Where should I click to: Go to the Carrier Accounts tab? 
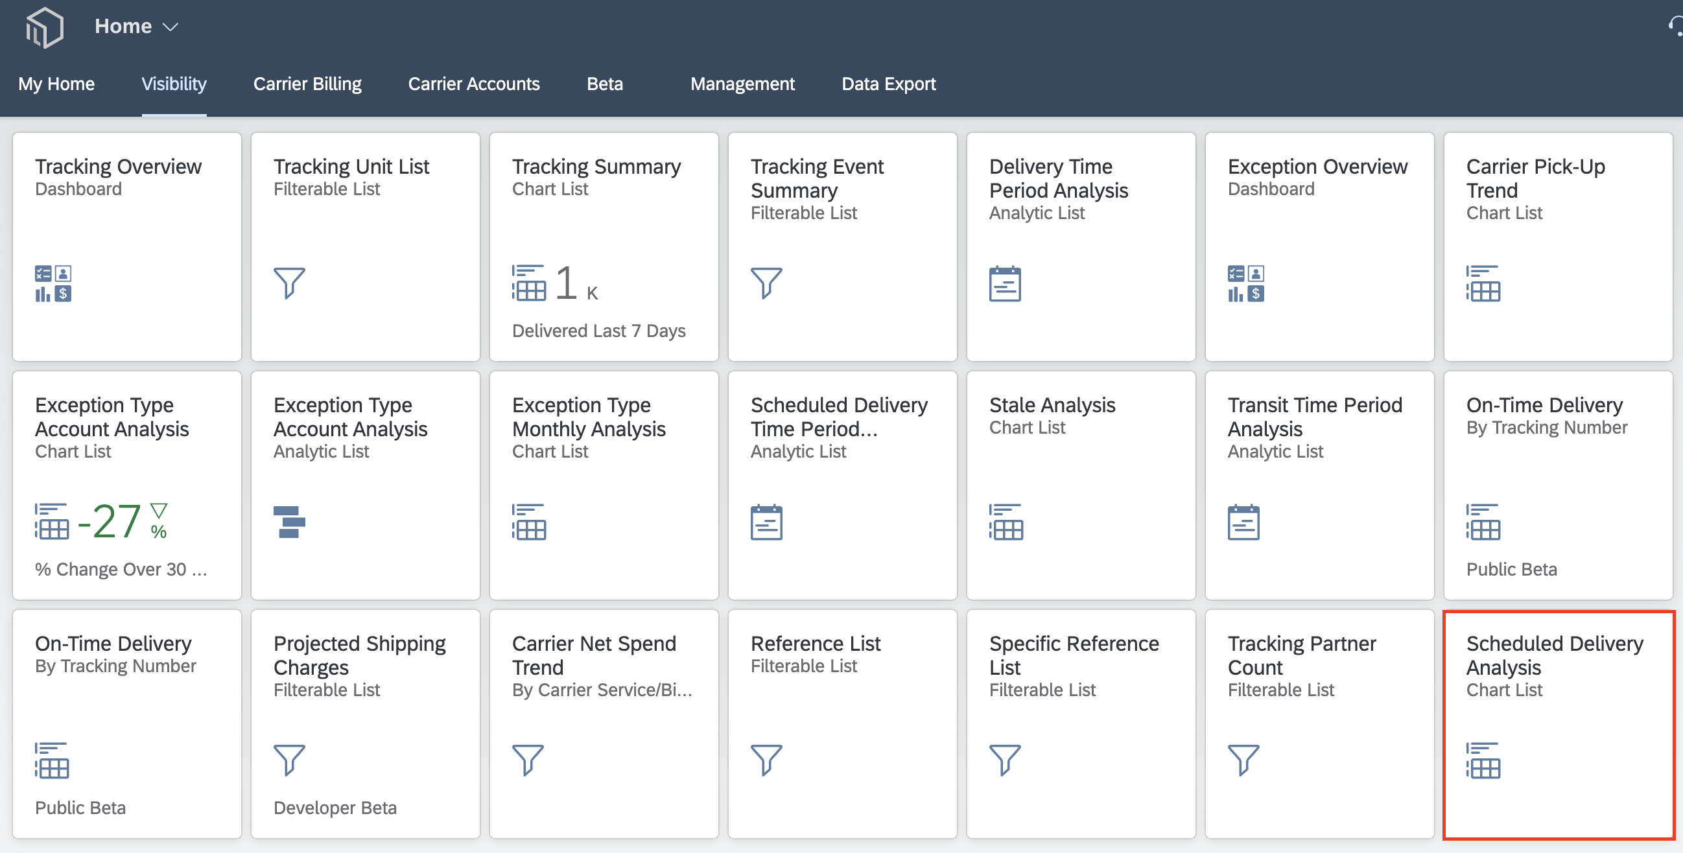[x=474, y=84]
